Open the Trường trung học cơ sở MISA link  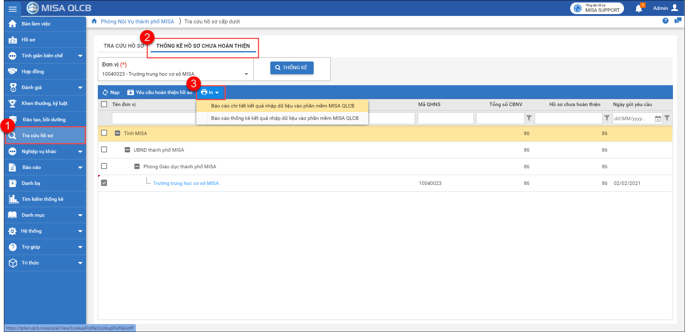186,183
